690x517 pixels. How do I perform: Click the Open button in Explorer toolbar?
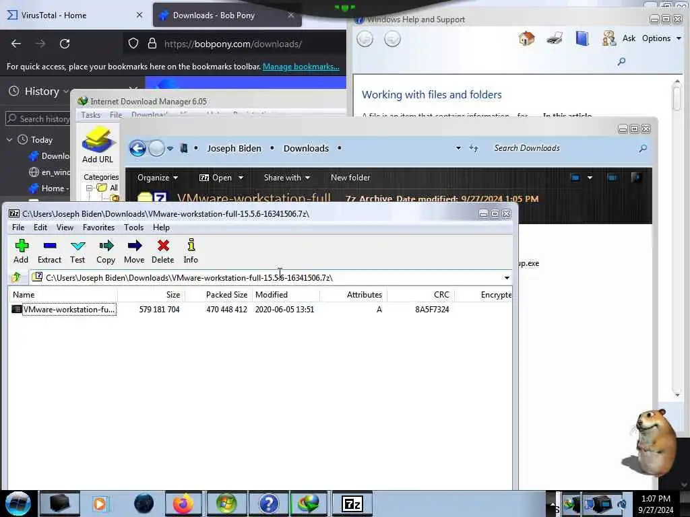point(216,178)
